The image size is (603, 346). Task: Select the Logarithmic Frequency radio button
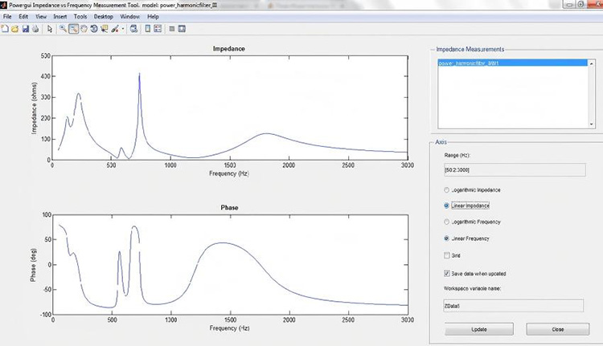[446, 222]
